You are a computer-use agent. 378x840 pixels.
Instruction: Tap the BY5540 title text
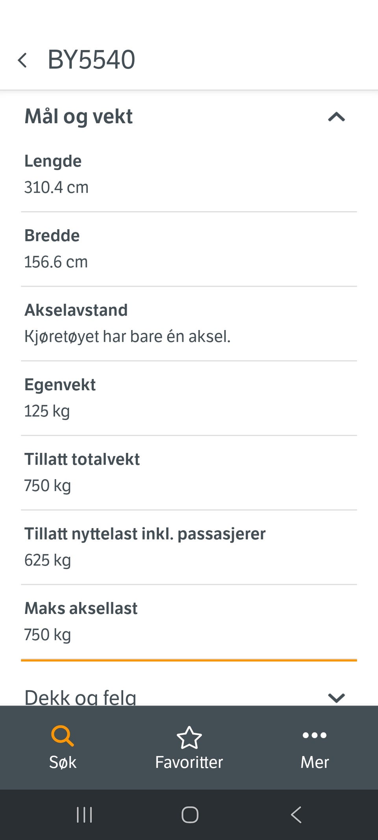click(x=91, y=60)
